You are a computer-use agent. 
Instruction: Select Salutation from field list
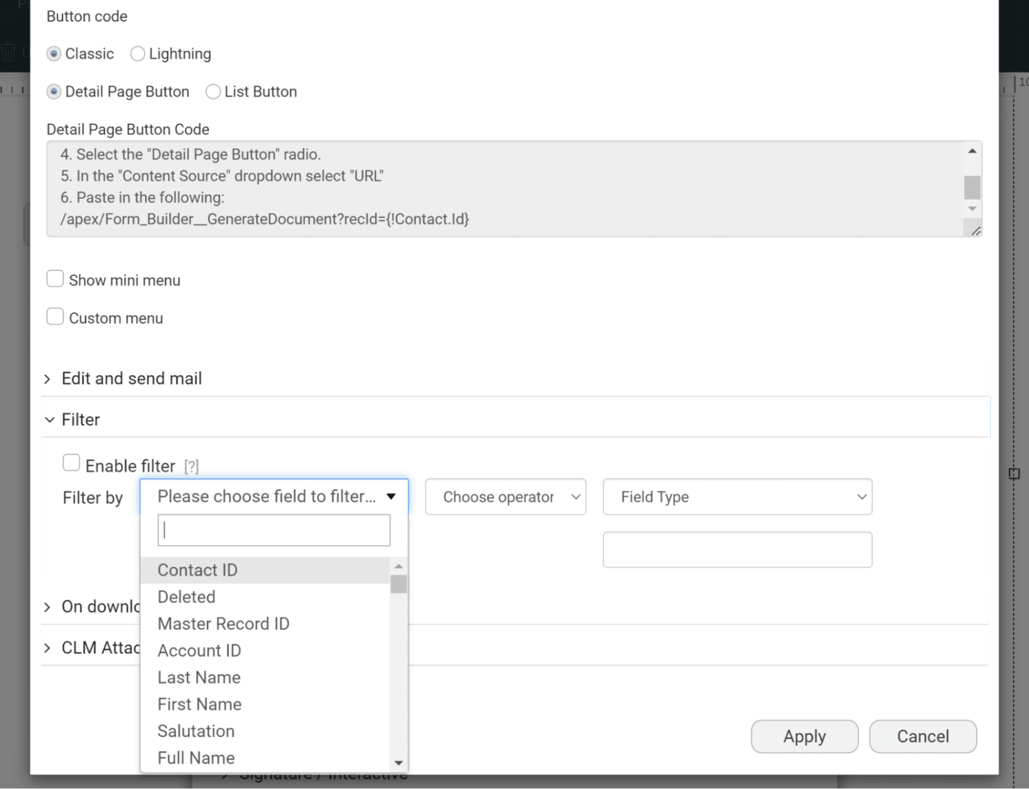point(265,731)
